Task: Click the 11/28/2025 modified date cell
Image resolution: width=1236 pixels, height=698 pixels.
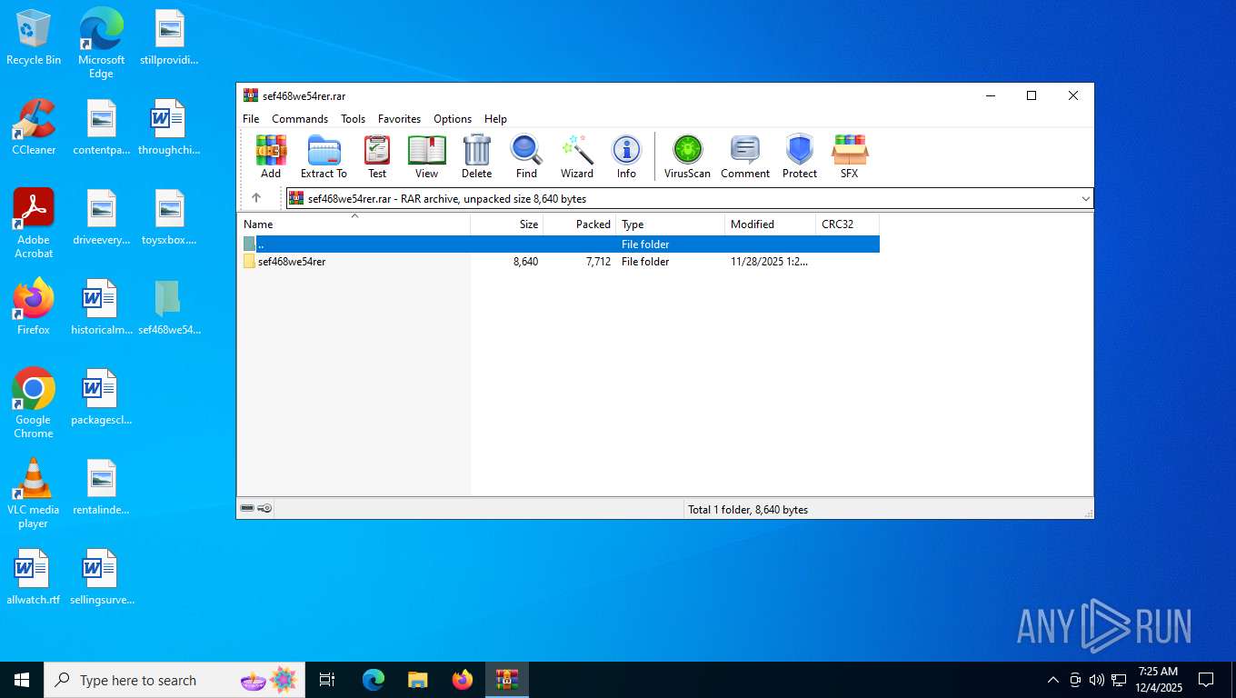Action: 769,262
